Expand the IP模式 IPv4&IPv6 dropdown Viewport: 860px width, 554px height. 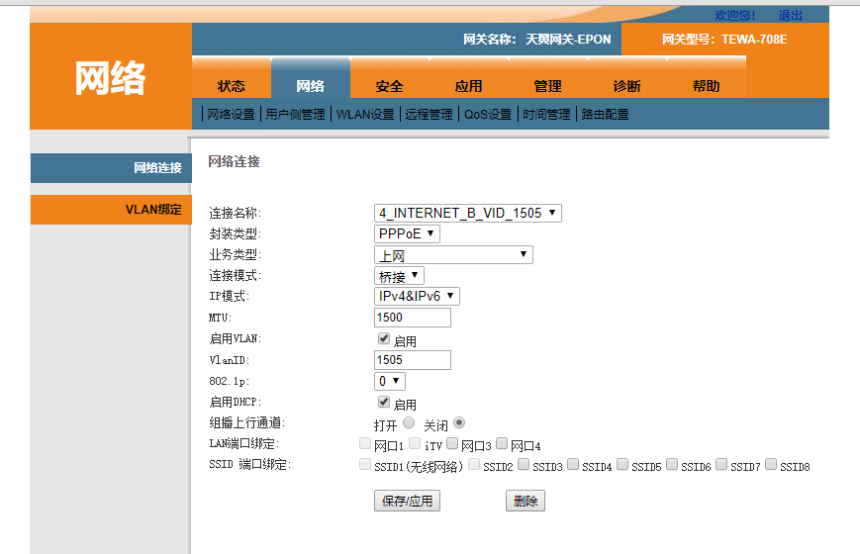pyautogui.click(x=417, y=296)
